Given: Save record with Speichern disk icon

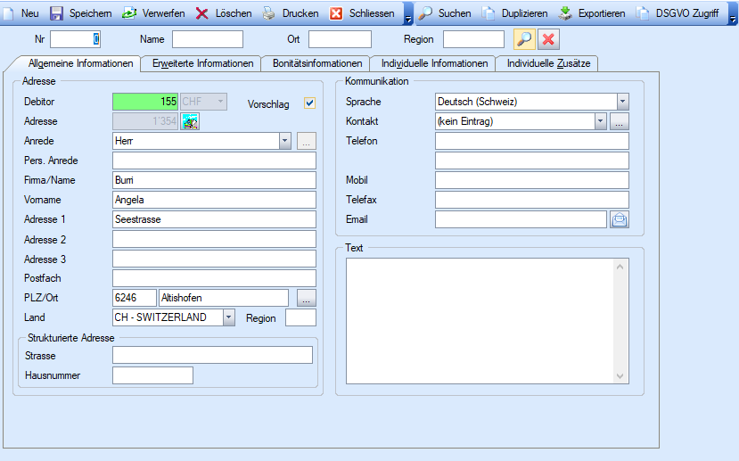Looking at the screenshot, I should [x=57, y=13].
